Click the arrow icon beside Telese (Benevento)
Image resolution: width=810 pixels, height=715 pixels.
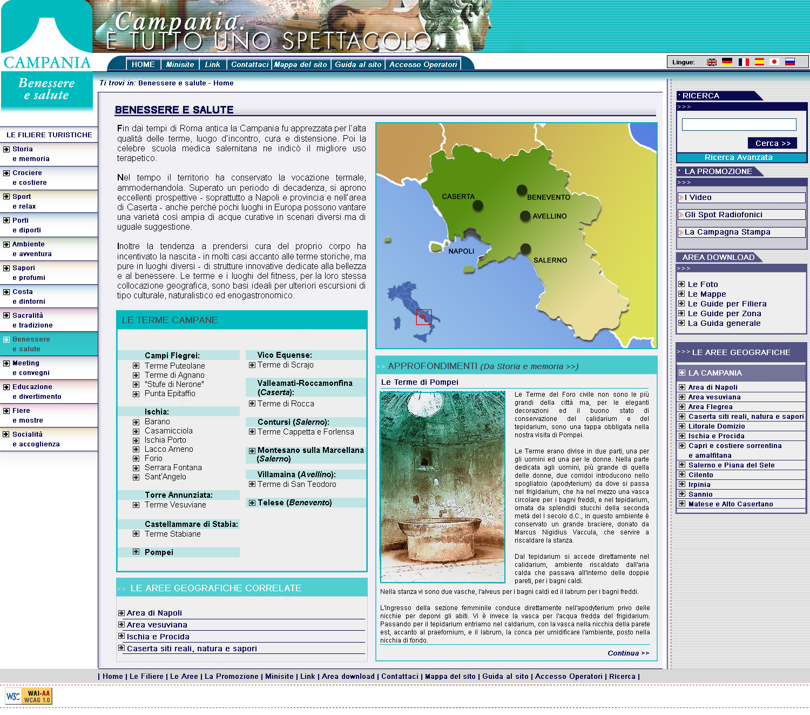(252, 503)
